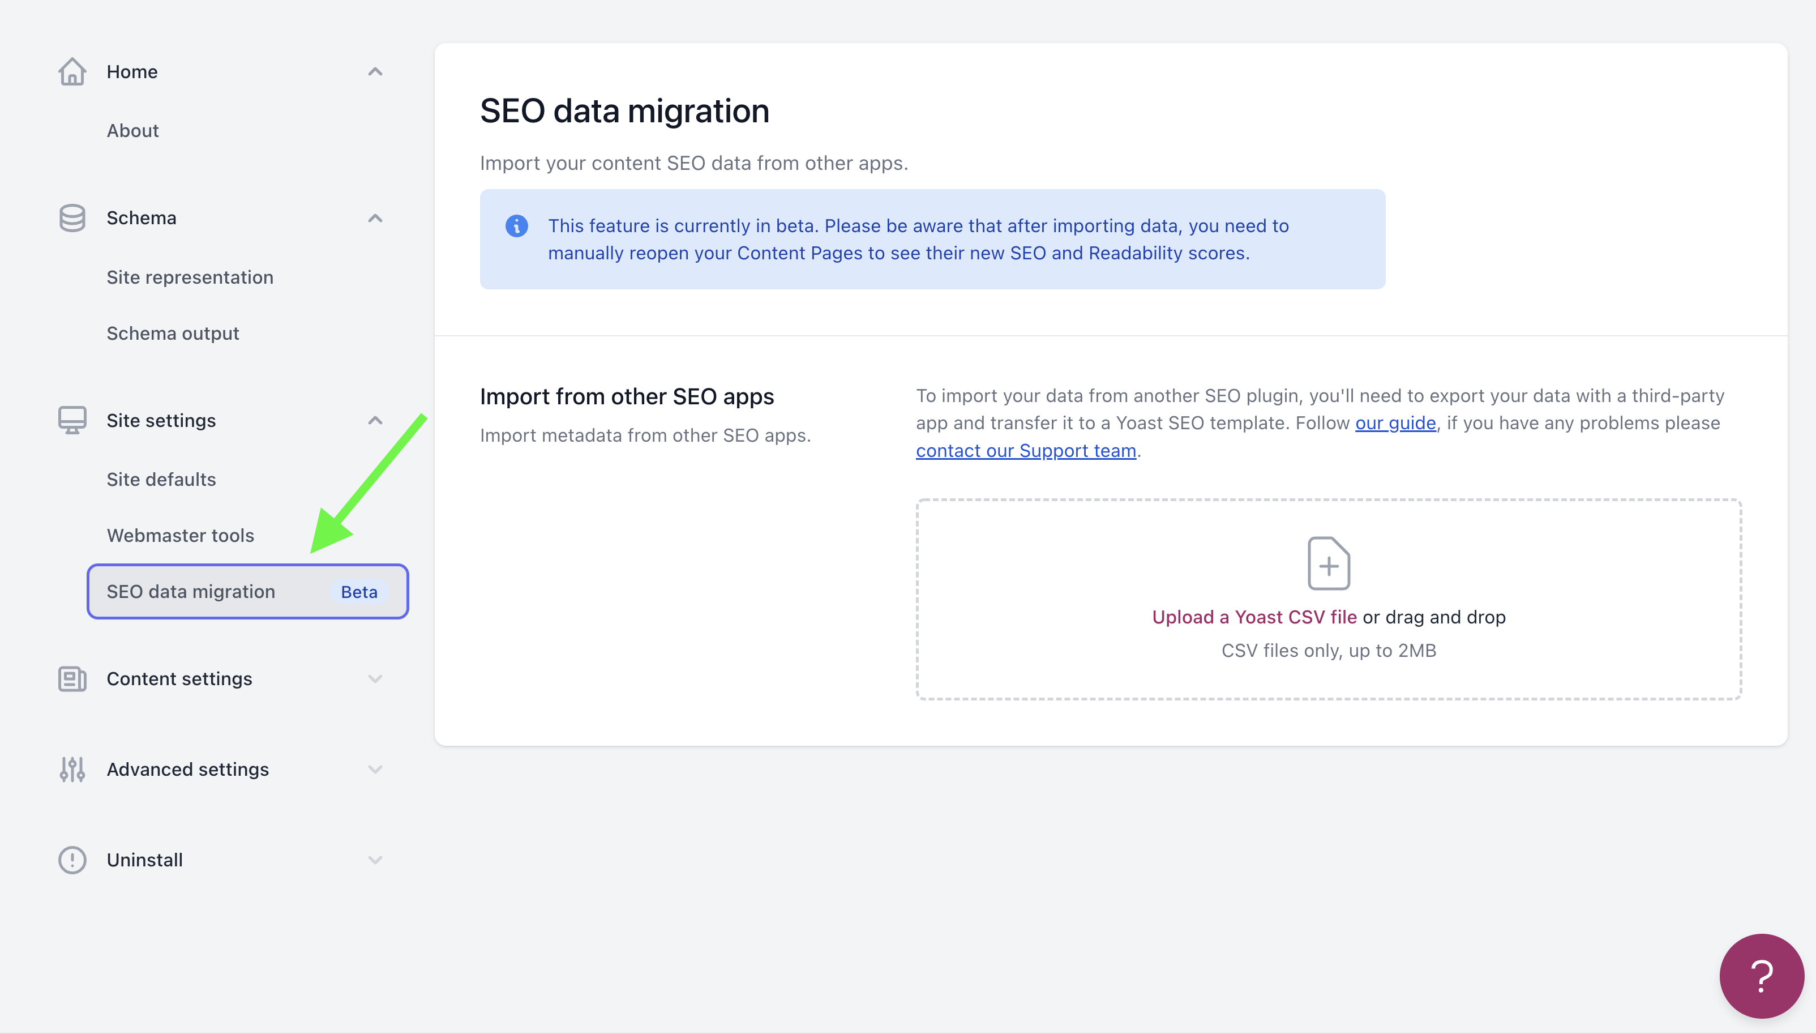Image resolution: width=1816 pixels, height=1034 pixels.
Task: Click the Schema database icon
Action: (72, 218)
